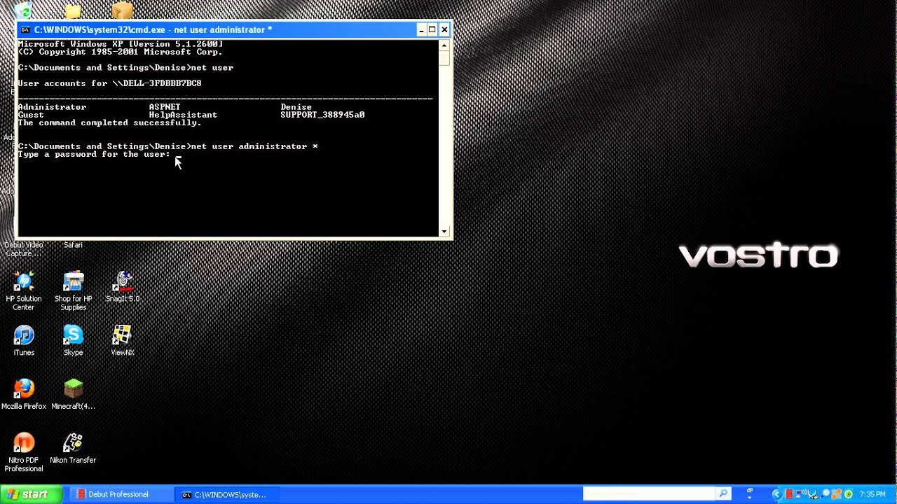Click the command prompt scroll-up arrow
This screenshot has width=897, height=504.
click(x=444, y=45)
